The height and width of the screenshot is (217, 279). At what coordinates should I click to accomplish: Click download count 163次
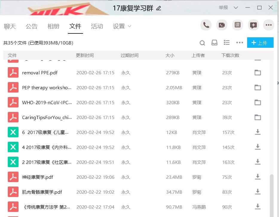pos(228,162)
